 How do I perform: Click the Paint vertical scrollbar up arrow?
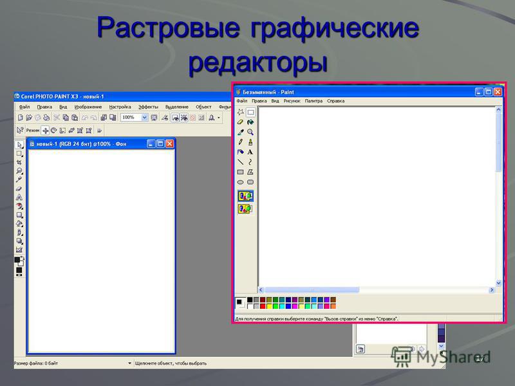pos(498,110)
